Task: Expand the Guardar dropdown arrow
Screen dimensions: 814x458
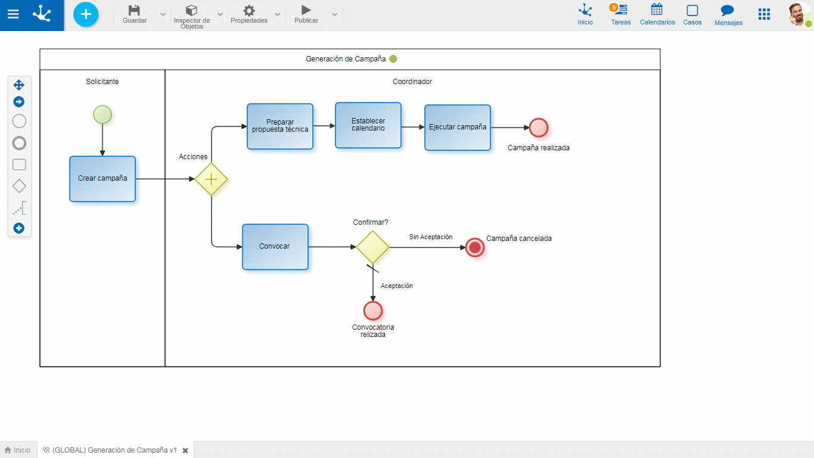Action: 163,14
